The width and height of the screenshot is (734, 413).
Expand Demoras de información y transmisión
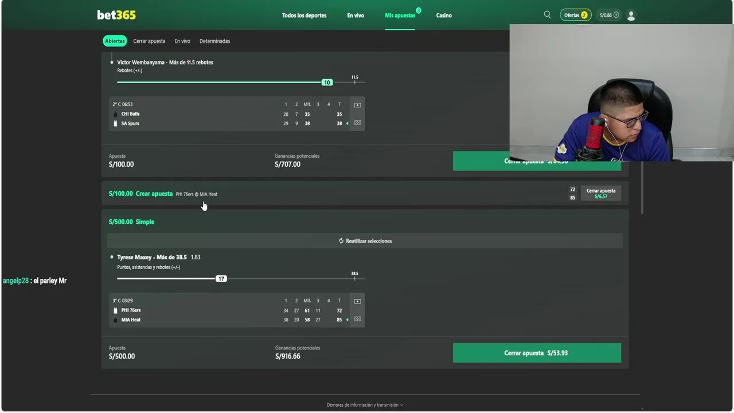(x=365, y=405)
